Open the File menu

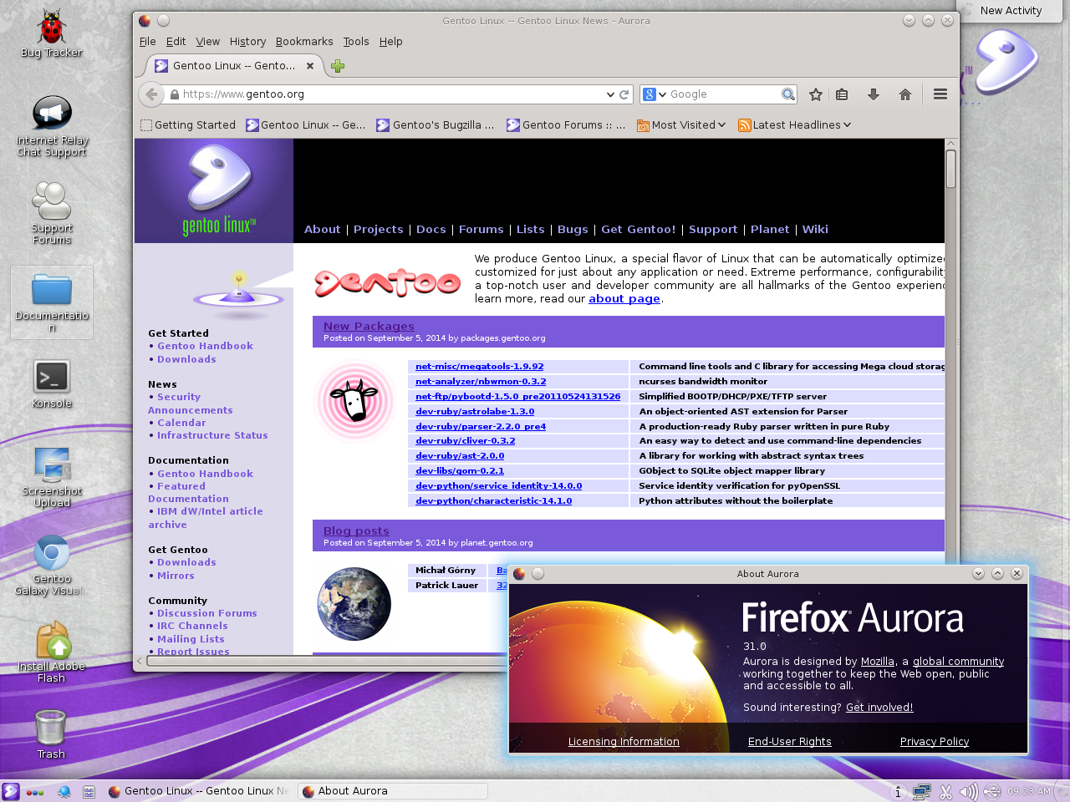147,42
